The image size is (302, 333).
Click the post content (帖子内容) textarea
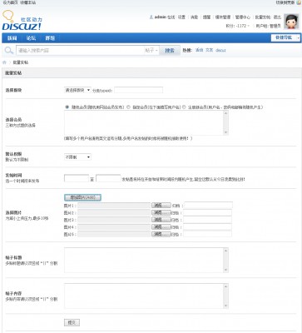click(x=144, y=296)
